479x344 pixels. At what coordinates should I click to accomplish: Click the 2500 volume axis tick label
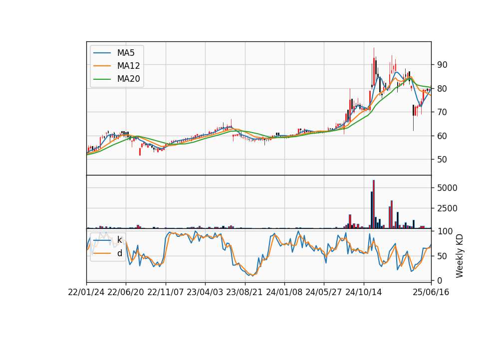tap(447, 208)
